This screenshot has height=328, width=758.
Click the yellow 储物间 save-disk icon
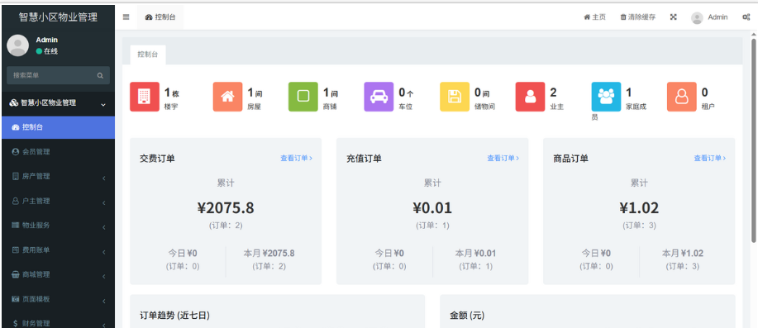[455, 97]
